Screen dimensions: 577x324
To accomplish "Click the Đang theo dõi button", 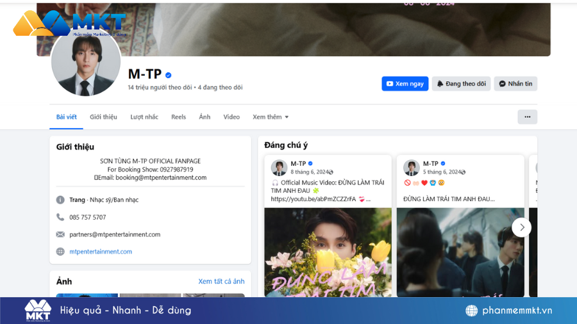I will tap(461, 84).
